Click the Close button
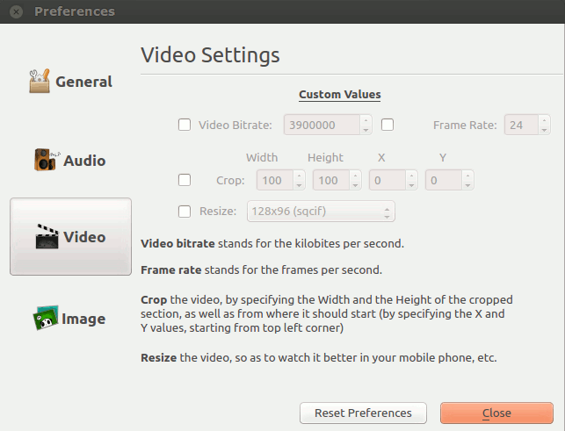The width and height of the screenshot is (565, 431). (x=496, y=413)
